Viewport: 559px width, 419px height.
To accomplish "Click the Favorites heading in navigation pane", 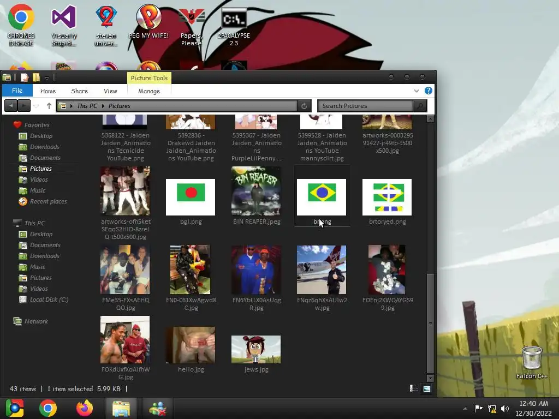I will pyautogui.click(x=37, y=125).
